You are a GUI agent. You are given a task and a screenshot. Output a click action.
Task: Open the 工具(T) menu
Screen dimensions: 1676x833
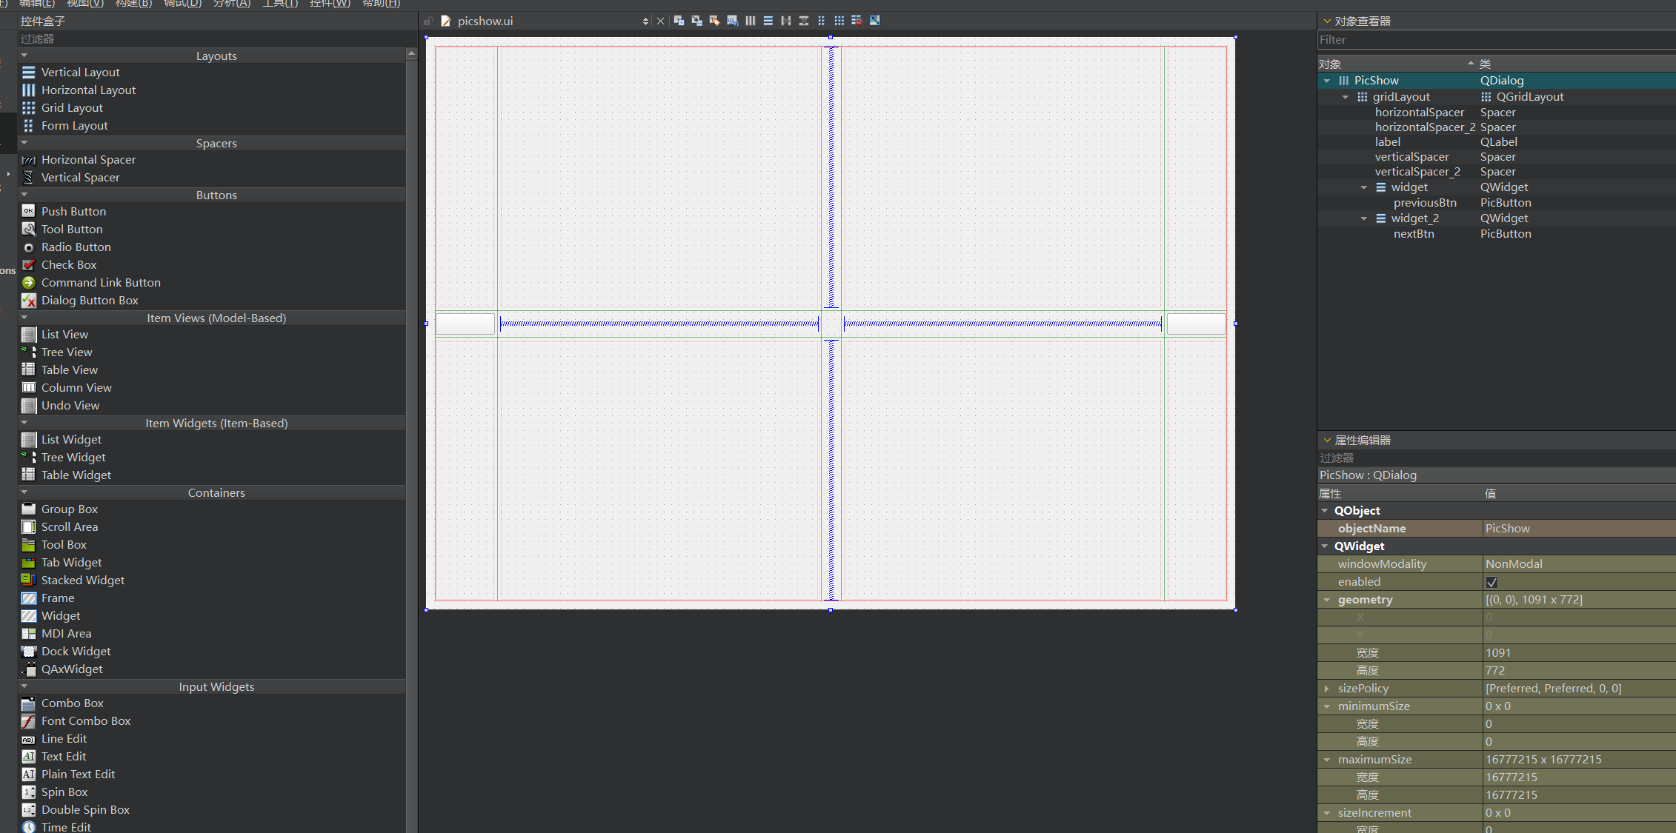click(x=280, y=4)
